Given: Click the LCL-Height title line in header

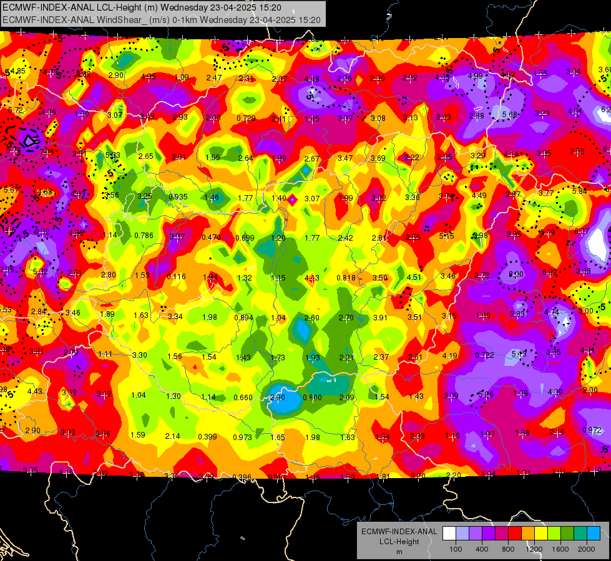Looking at the screenshot, I should pos(142,7).
